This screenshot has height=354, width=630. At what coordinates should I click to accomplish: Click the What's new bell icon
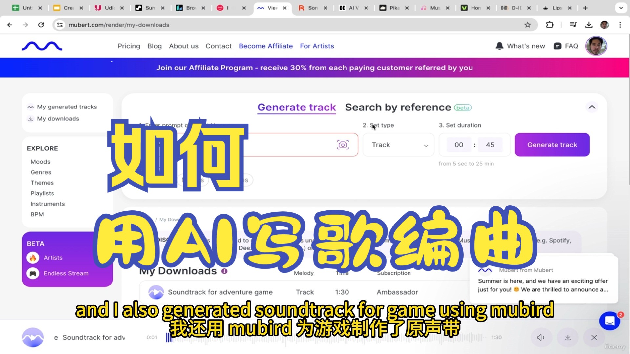499,46
